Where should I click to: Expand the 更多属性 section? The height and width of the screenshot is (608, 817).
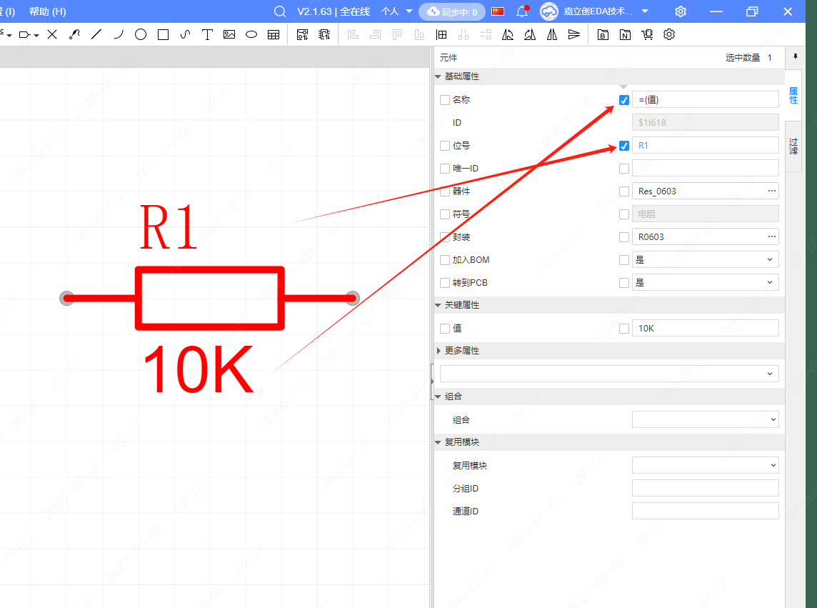click(x=438, y=351)
